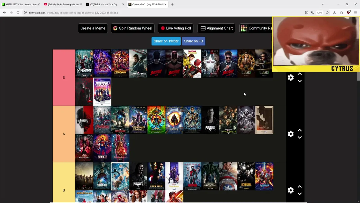Viewport: 360px width, 203px height.
Task: Select the Avengers Infinity War poster
Action: [120, 63]
